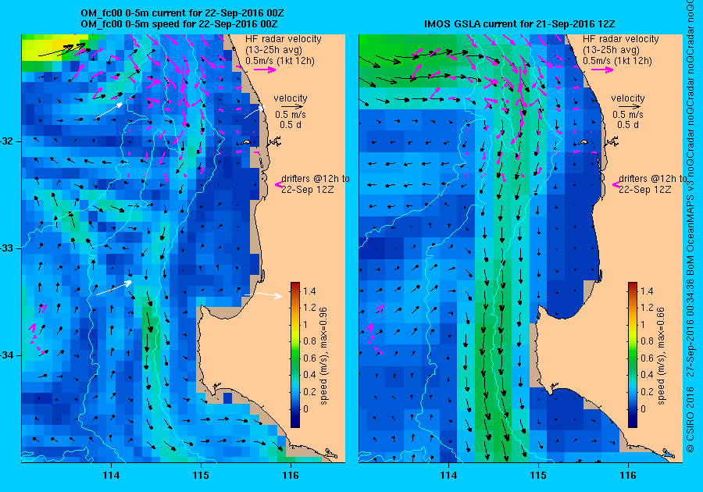Select 'HF radar velocity' label in left map
Image resolution: width=703 pixels, height=492 pixels.
[x=284, y=39]
